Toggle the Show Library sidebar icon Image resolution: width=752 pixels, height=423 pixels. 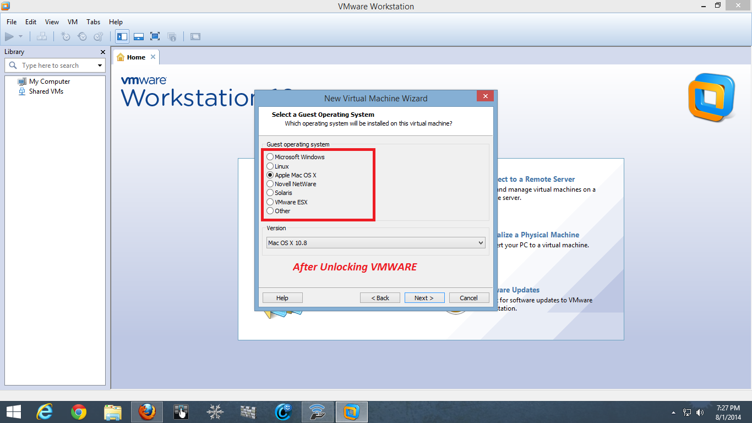point(122,36)
